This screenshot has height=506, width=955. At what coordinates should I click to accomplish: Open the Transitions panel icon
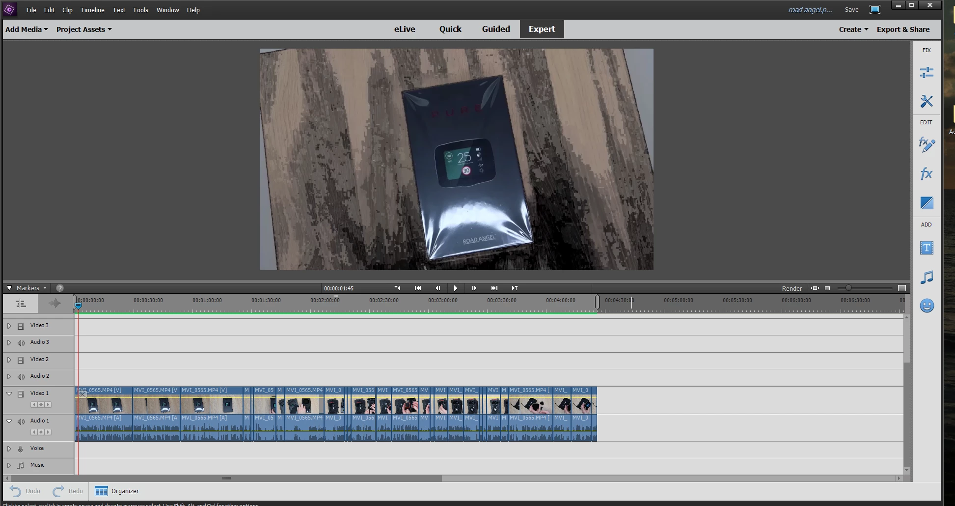click(x=927, y=203)
